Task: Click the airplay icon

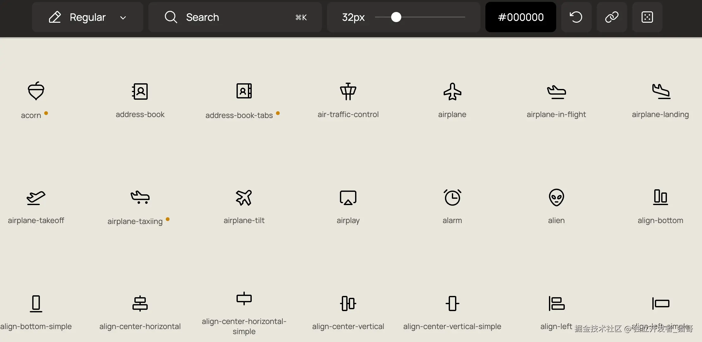Action: (x=348, y=197)
